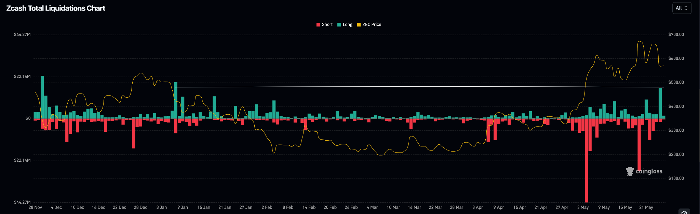Toggle the Short series in the legend

point(324,25)
